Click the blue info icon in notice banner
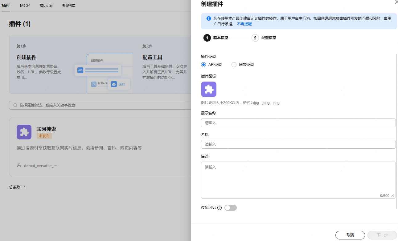The height and width of the screenshot is (241, 398). point(208,18)
